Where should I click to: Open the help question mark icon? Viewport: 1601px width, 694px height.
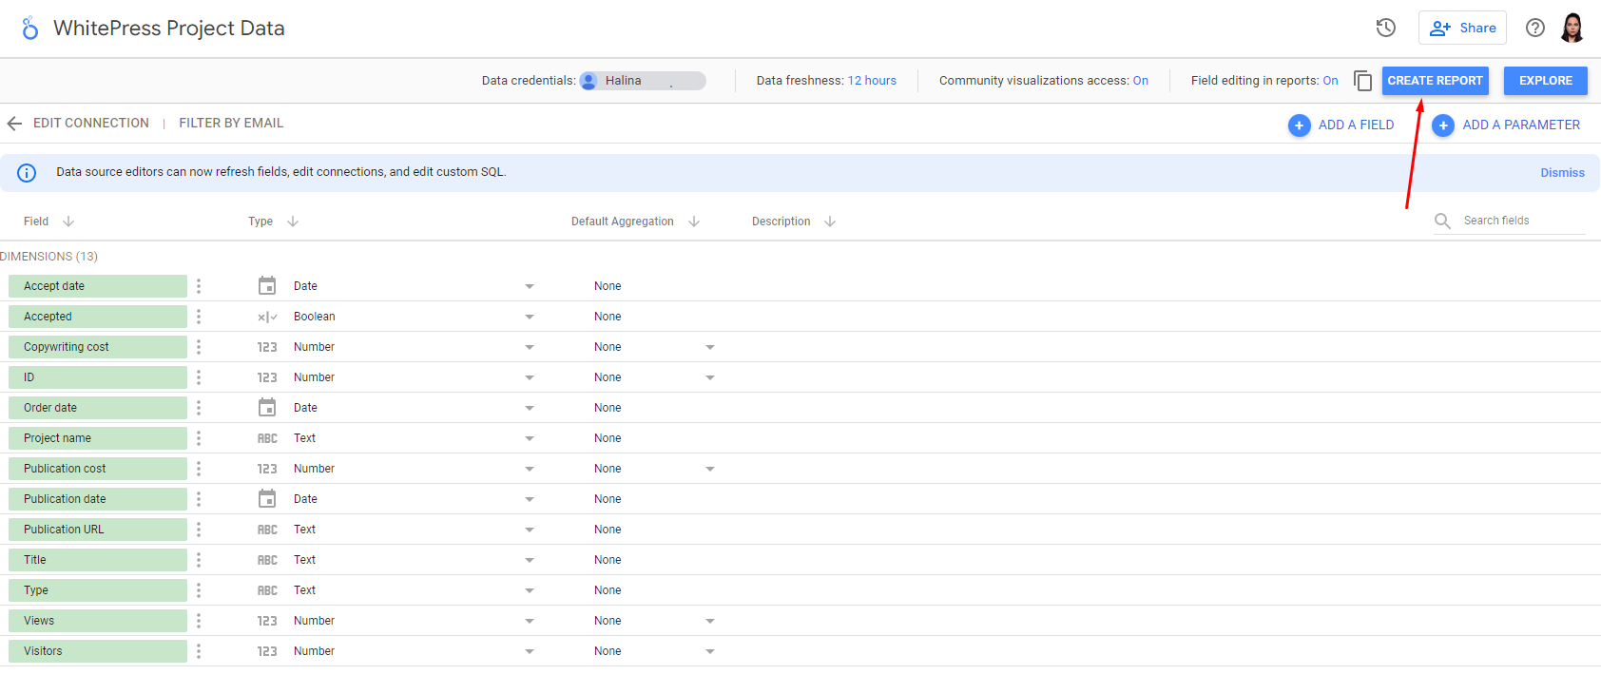coord(1534,28)
